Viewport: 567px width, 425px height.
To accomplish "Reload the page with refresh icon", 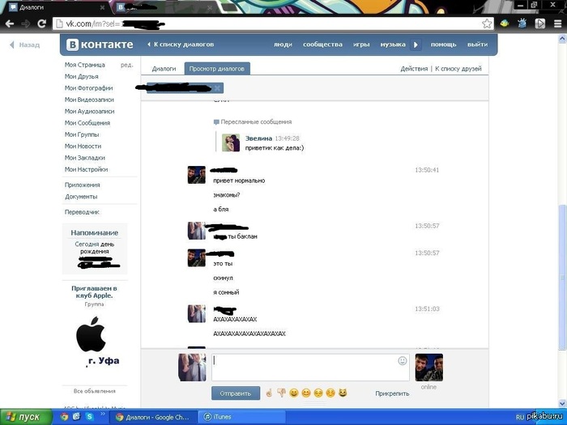I will pos(41,23).
